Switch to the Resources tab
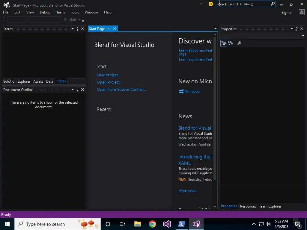The image size is (307, 230). tap(248, 206)
